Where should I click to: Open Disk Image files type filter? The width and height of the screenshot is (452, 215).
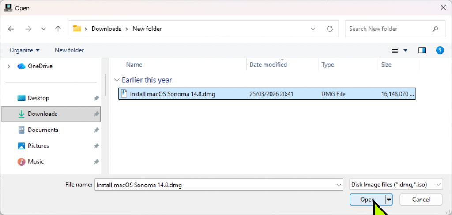click(396, 185)
